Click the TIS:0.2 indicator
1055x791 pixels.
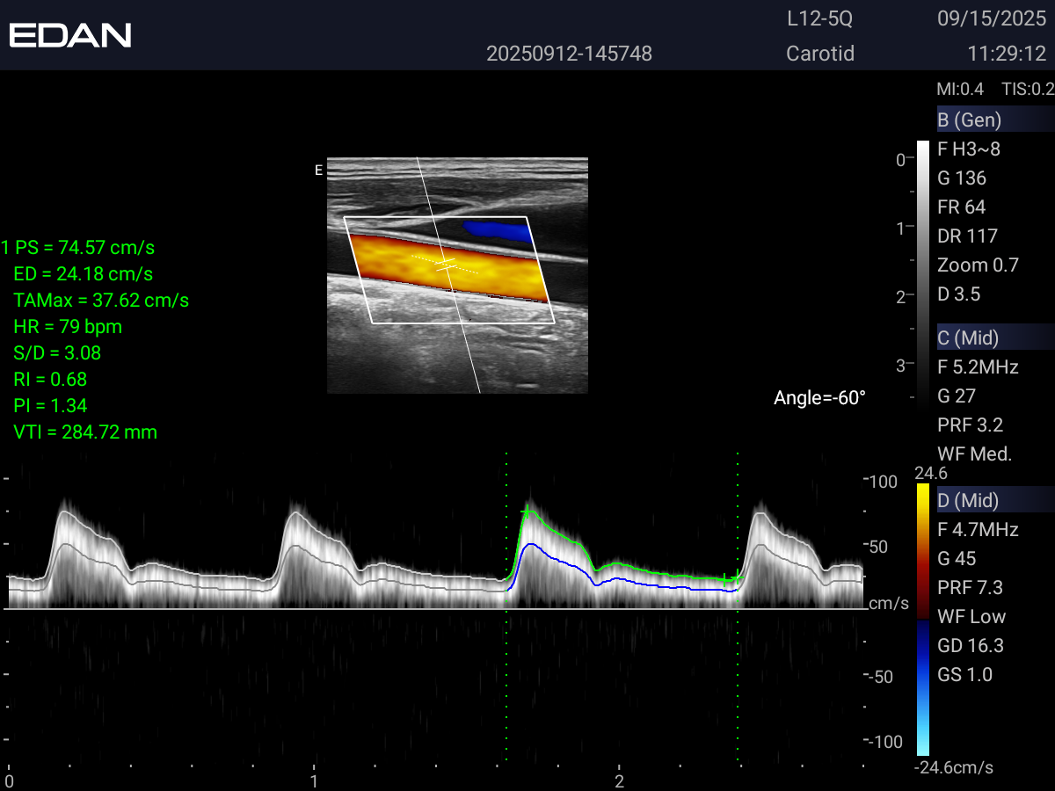1028,89
